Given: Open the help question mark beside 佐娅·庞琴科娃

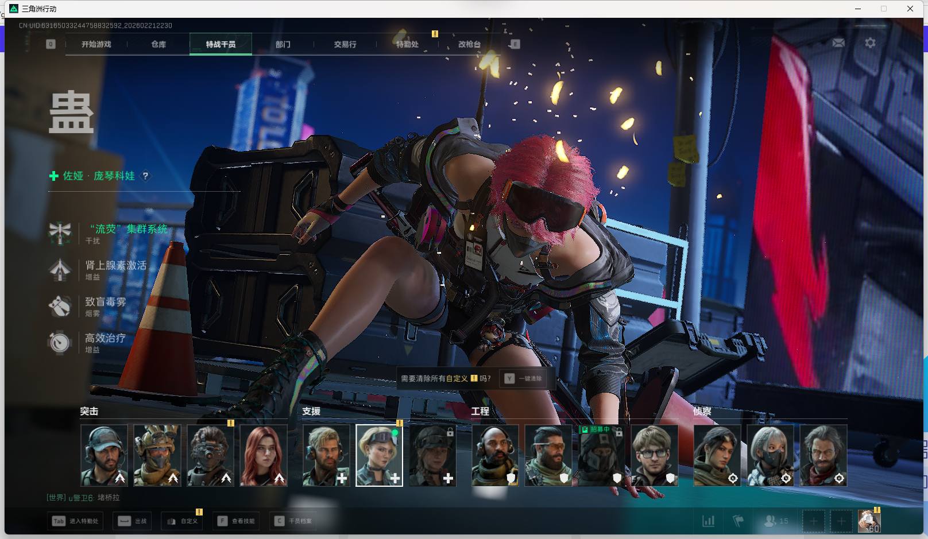Looking at the screenshot, I should (145, 176).
